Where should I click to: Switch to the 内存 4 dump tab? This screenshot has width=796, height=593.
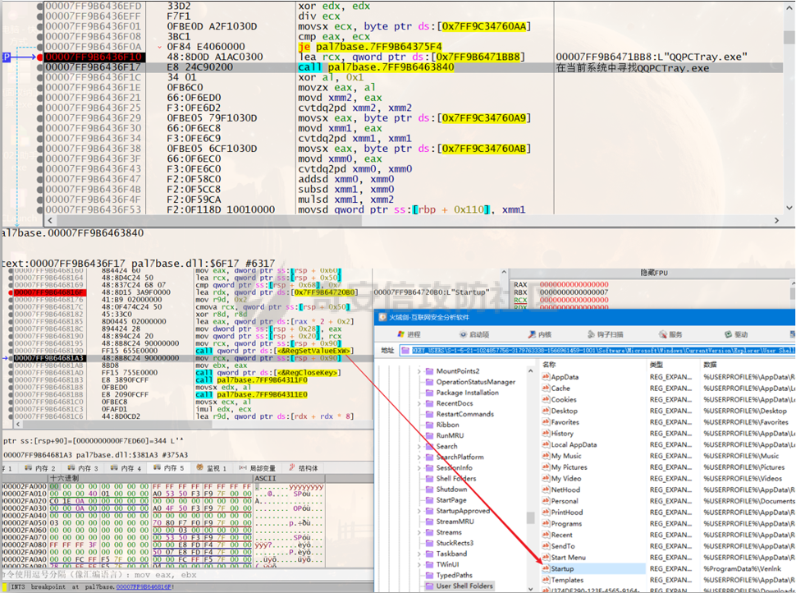126,468
